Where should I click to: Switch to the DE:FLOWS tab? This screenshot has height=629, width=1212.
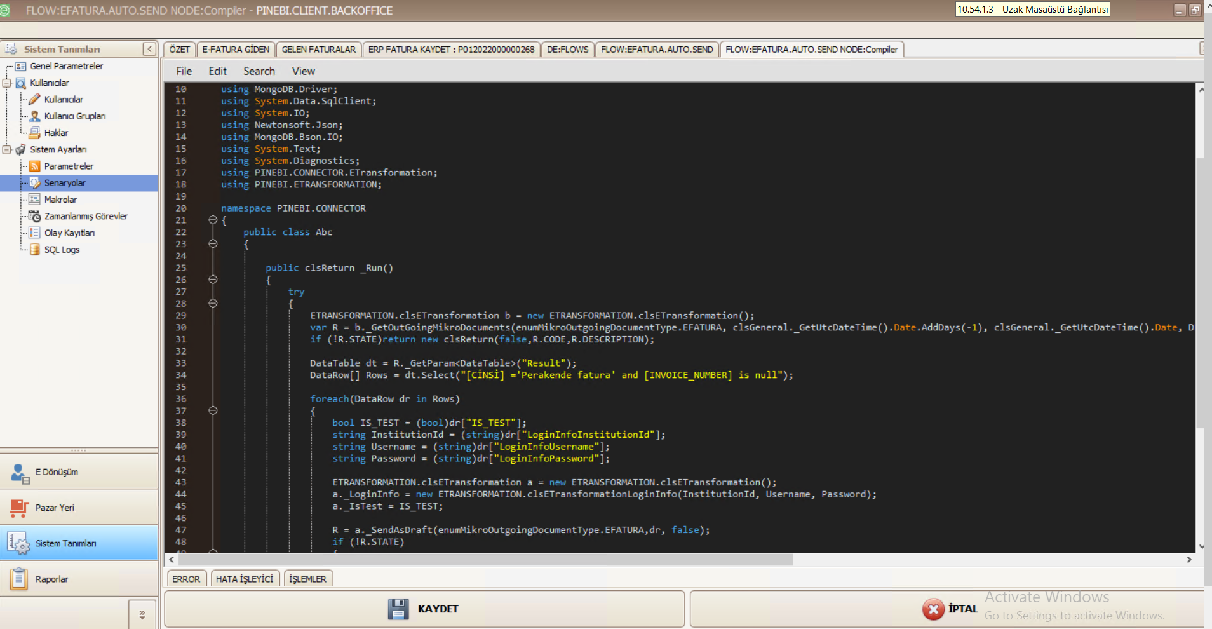point(568,50)
